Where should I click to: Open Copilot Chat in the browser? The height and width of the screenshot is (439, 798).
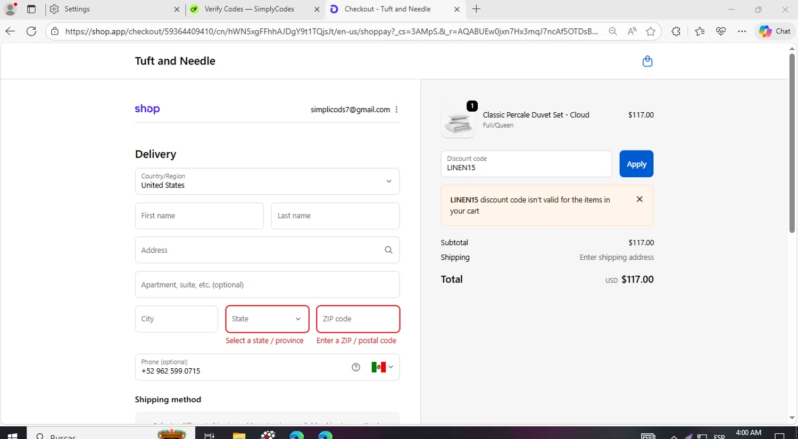pos(774,31)
